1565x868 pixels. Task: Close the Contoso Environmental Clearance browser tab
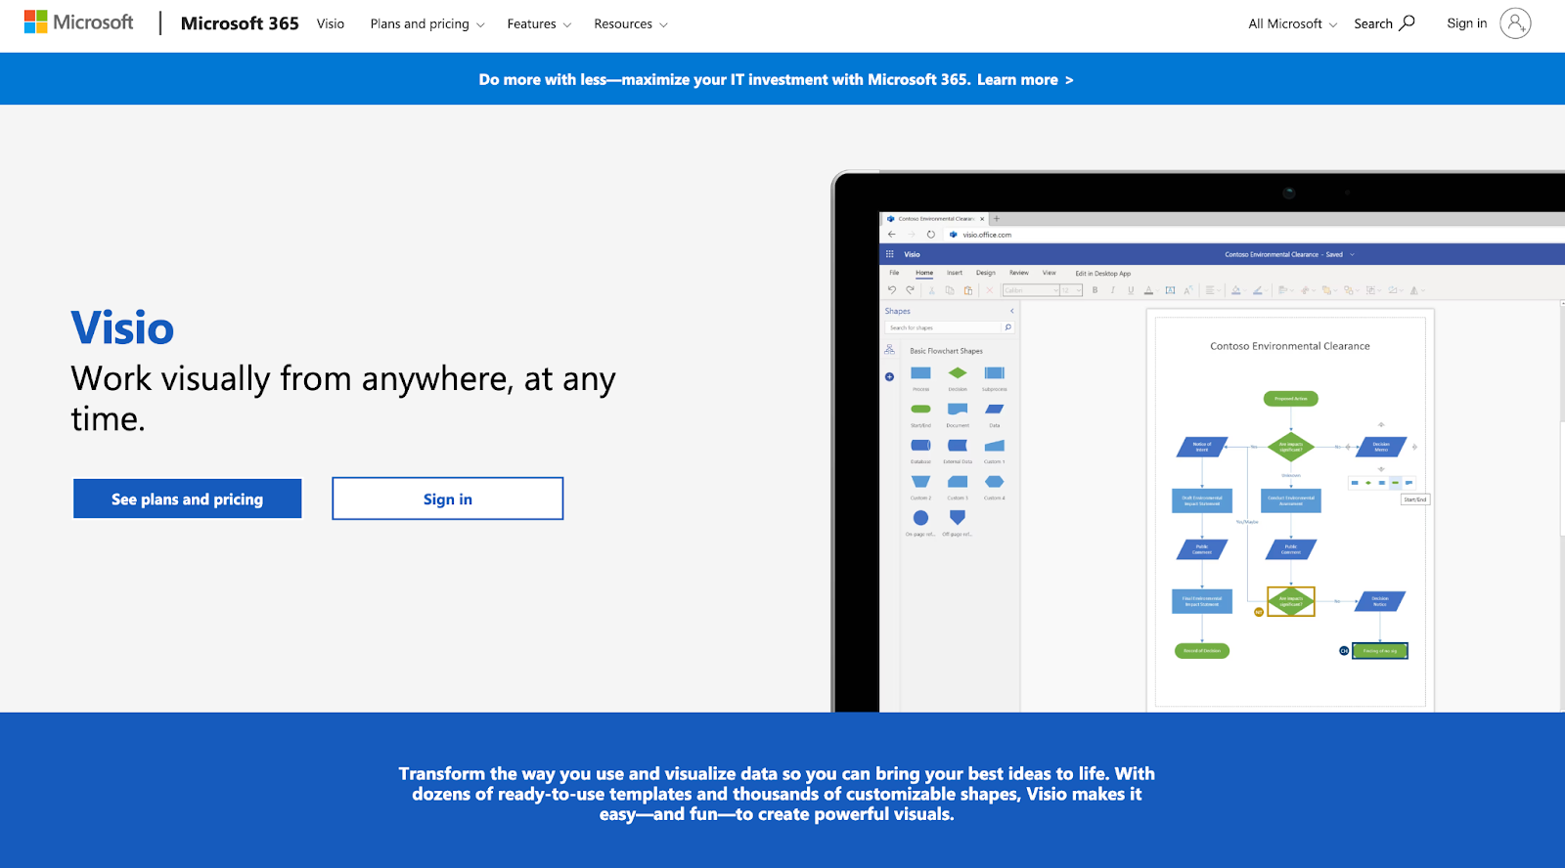click(x=982, y=219)
